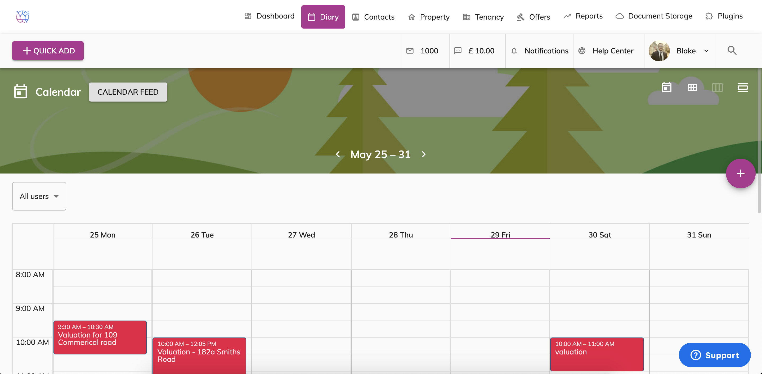Open Notifications panel
Image resolution: width=762 pixels, height=374 pixels.
tap(539, 51)
